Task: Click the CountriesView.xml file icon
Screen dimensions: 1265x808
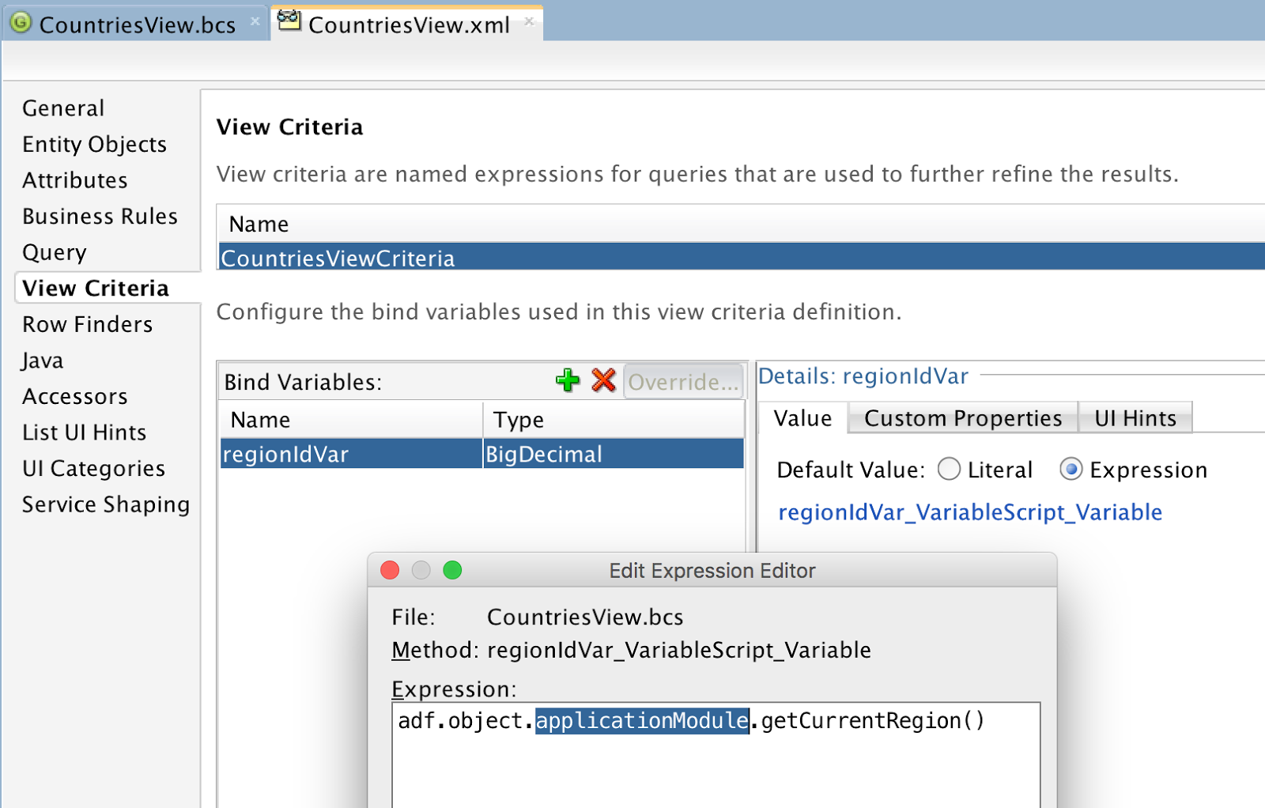Action: (x=289, y=21)
